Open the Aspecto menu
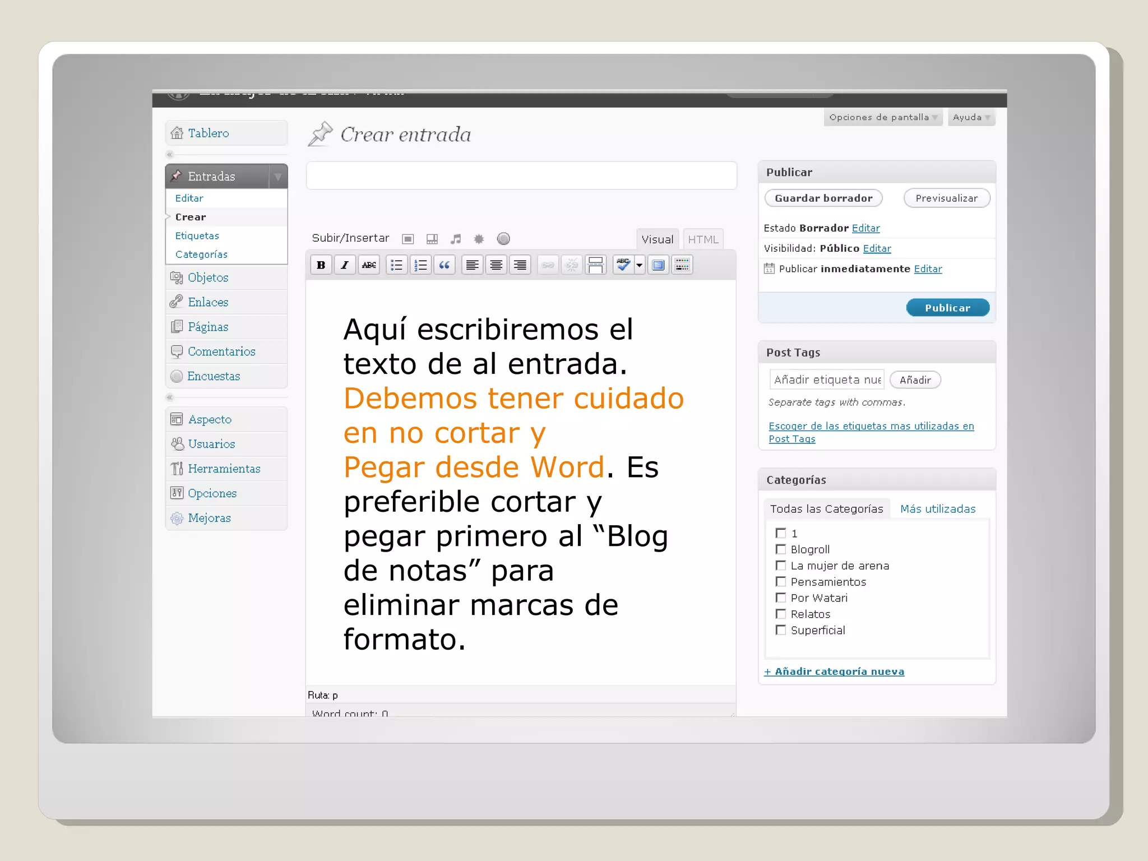Screen dimensions: 1148x861 [226, 419]
